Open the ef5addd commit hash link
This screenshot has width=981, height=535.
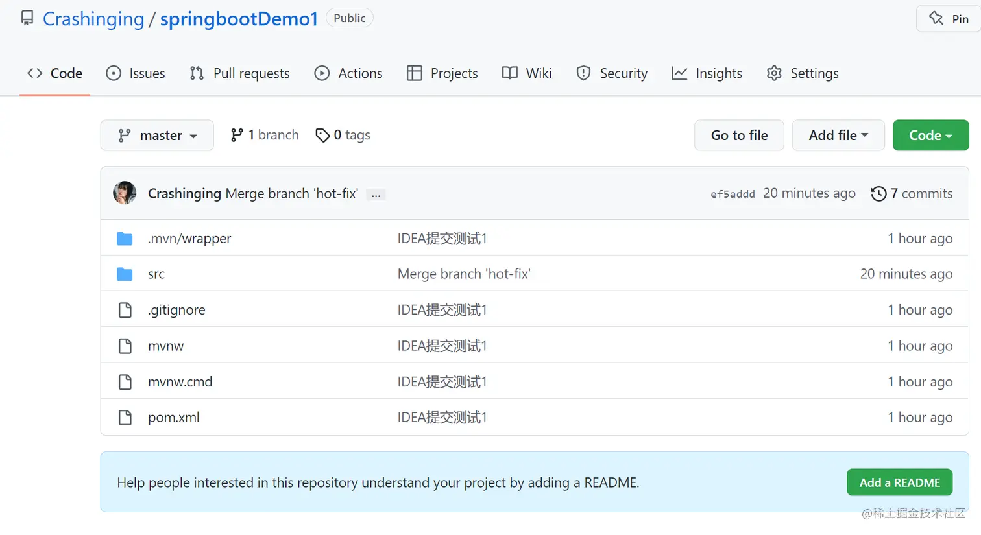pyautogui.click(x=733, y=194)
